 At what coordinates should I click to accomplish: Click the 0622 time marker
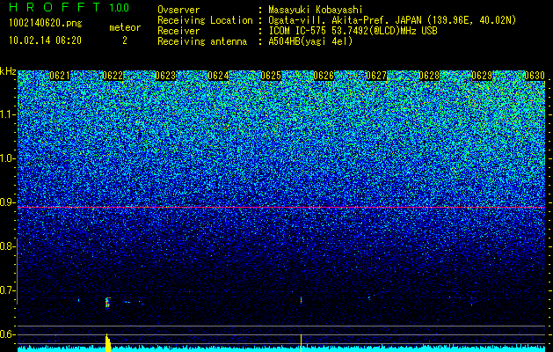[x=113, y=76]
